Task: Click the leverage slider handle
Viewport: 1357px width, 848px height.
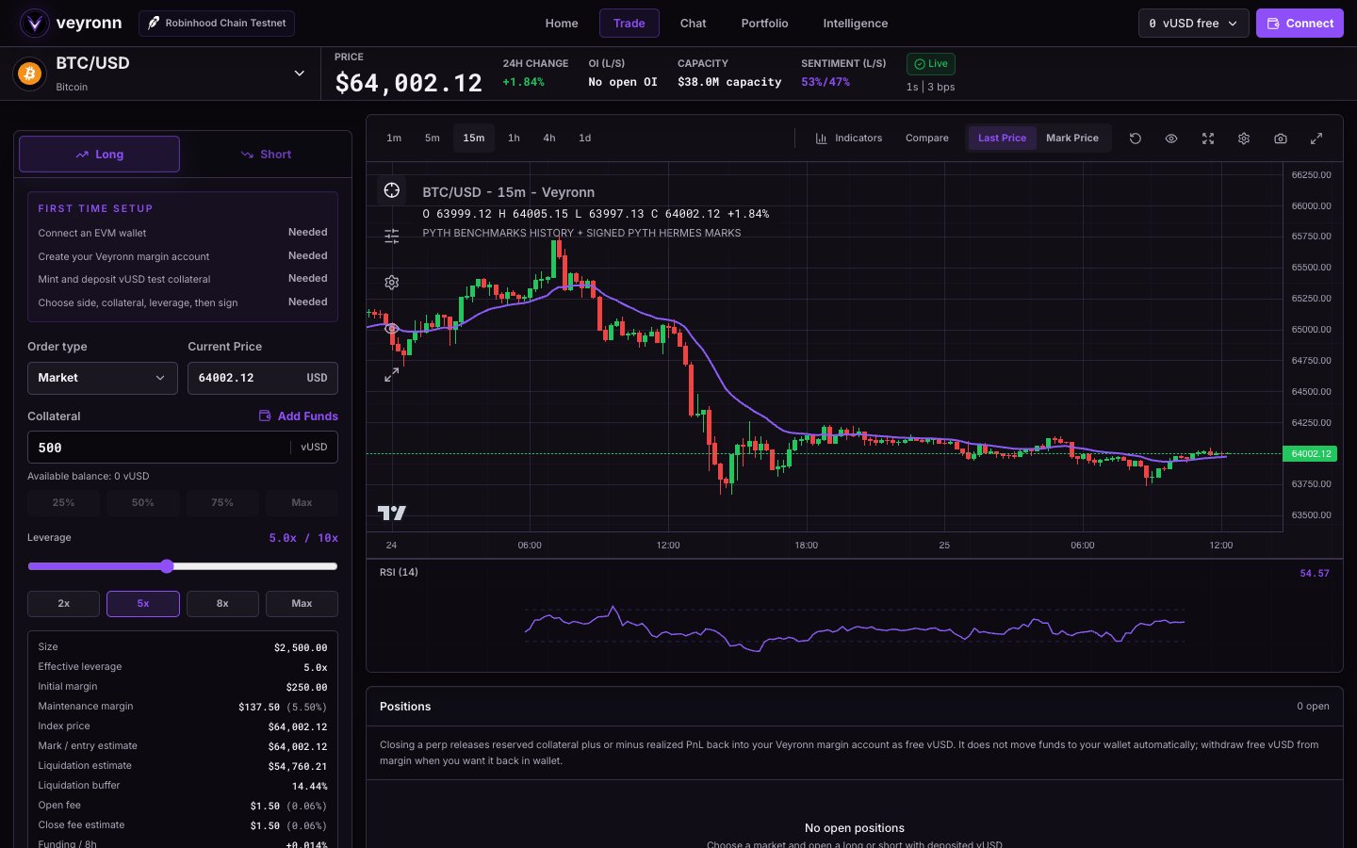Action: point(167,566)
